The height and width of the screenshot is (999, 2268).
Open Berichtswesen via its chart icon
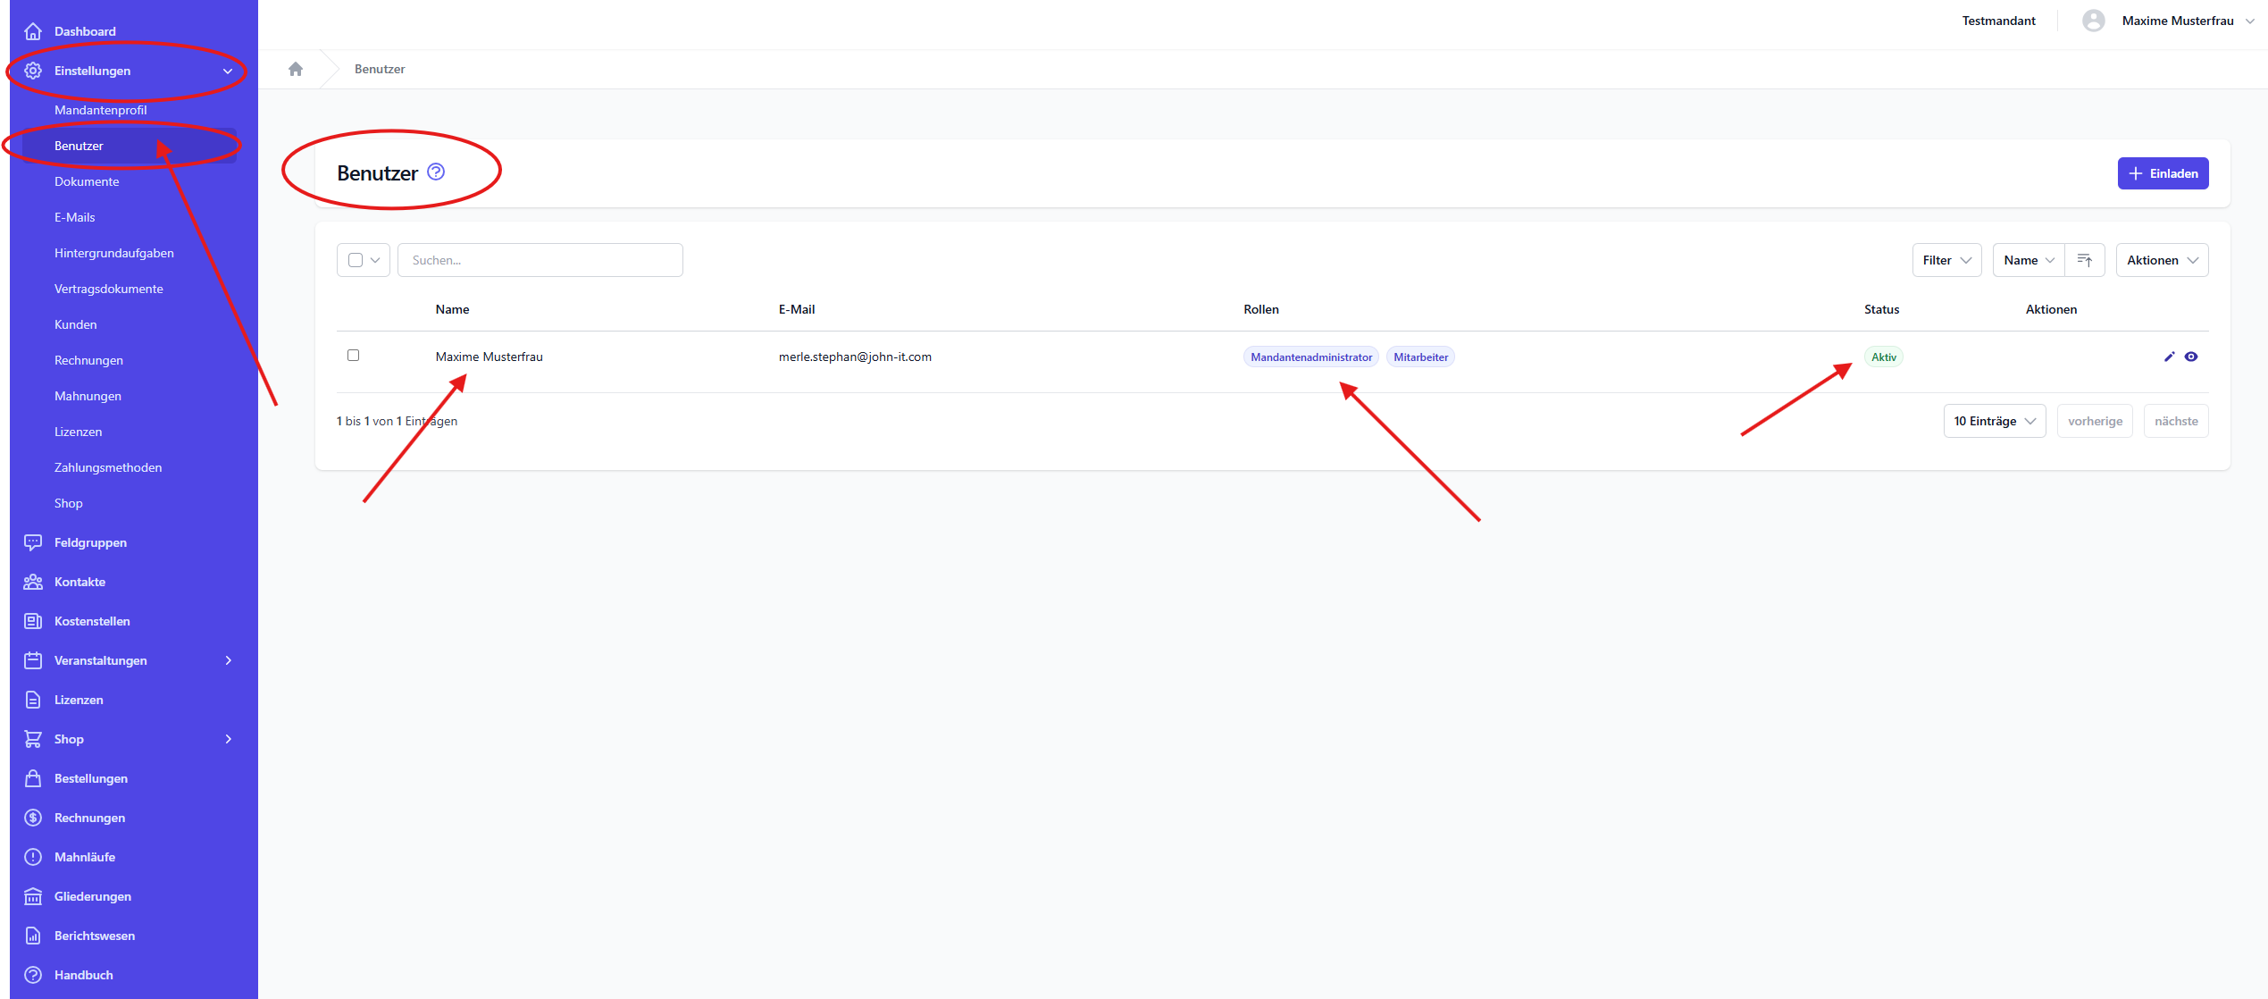33,936
